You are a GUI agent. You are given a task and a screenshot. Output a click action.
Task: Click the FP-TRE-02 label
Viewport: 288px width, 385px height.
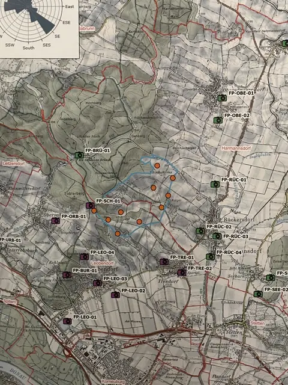[200, 268]
